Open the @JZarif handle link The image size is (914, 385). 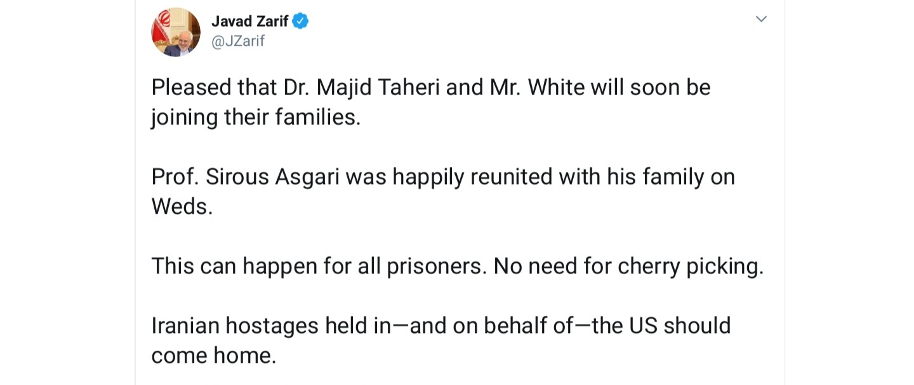(238, 41)
